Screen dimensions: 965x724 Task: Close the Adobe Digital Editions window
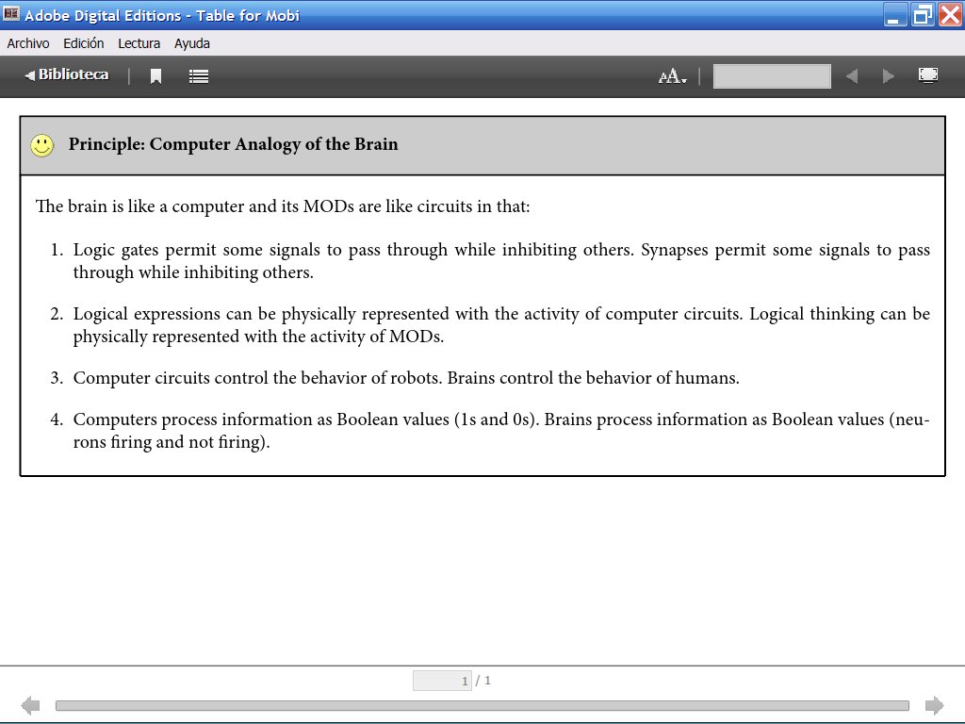[950, 15]
